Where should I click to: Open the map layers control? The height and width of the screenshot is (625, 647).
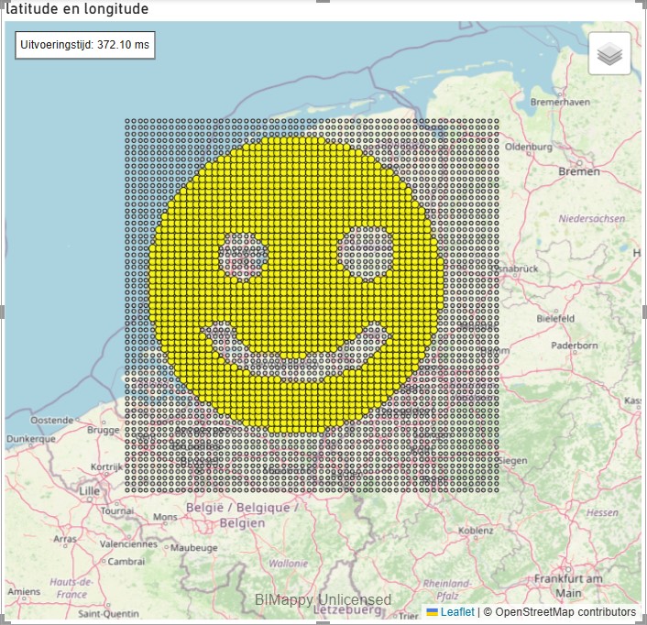(609, 54)
